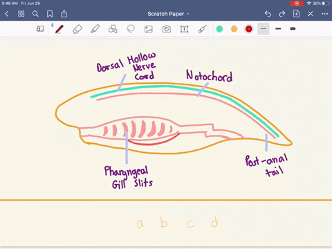The height and width of the screenshot is (249, 332).
Task: Tap the camera tool icon
Action: pos(167,29)
